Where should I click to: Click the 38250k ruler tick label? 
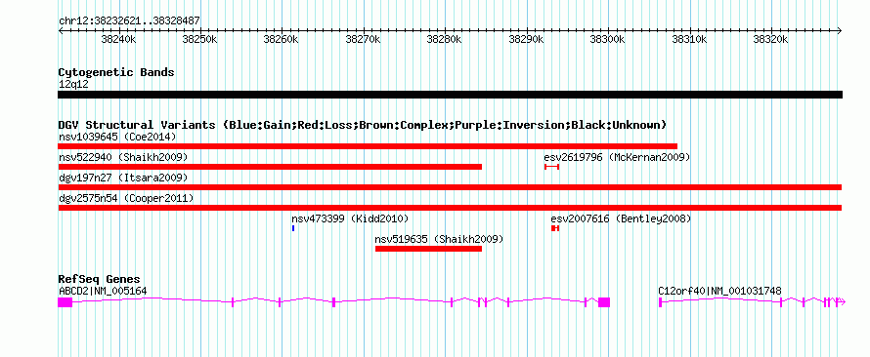(199, 39)
